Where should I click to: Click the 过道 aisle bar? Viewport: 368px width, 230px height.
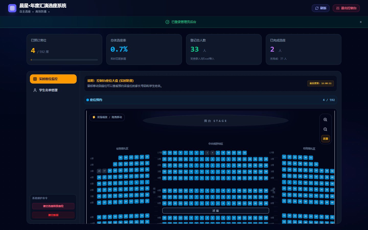click(x=216, y=211)
